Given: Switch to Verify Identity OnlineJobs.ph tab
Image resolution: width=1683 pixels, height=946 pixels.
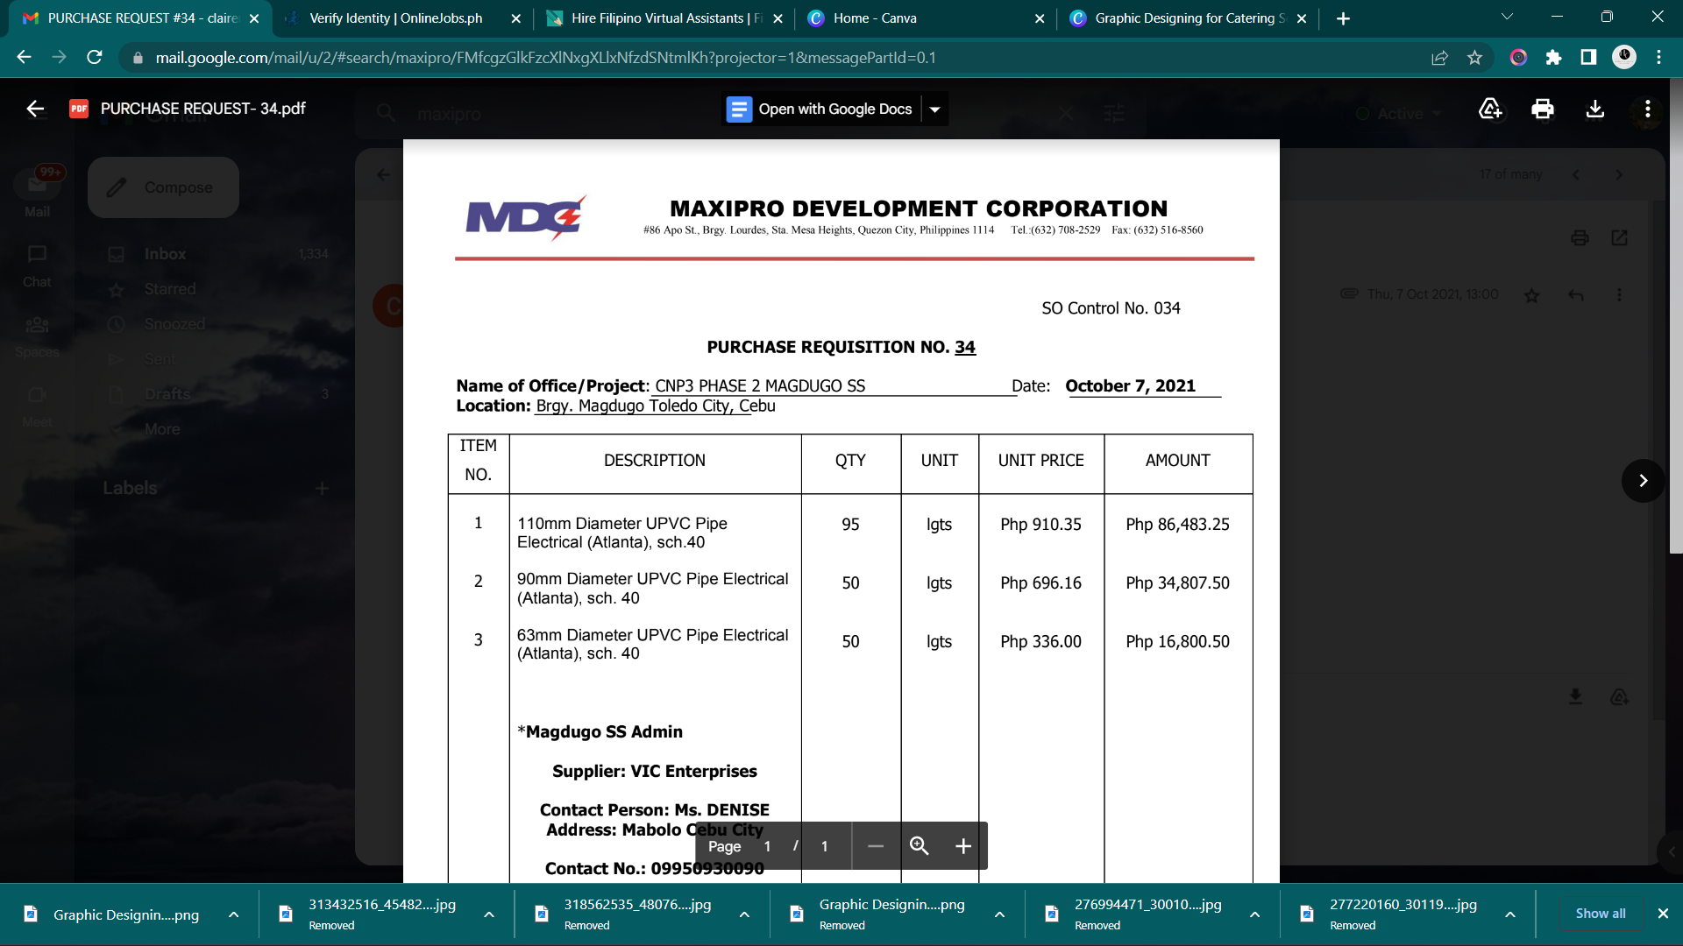Looking at the screenshot, I should click(x=394, y=18).
